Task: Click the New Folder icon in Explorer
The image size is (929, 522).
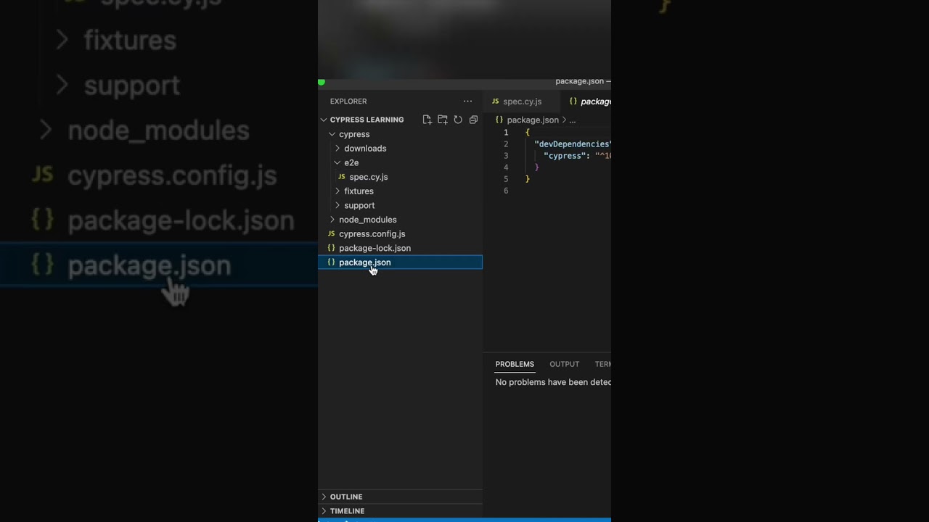Action: point(443,120)
